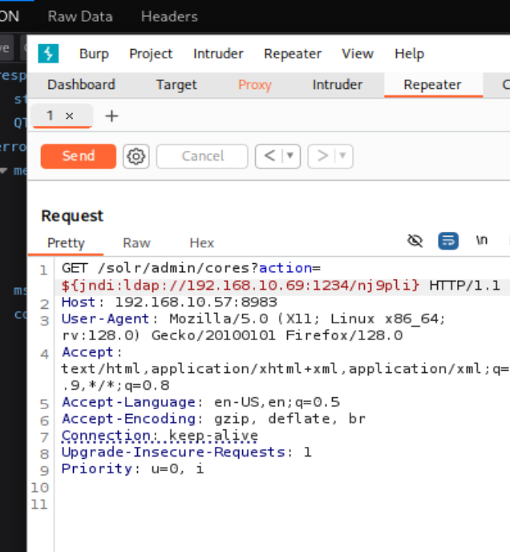
Task: Click the Accept-Language header line
Action: click(200, 402)
